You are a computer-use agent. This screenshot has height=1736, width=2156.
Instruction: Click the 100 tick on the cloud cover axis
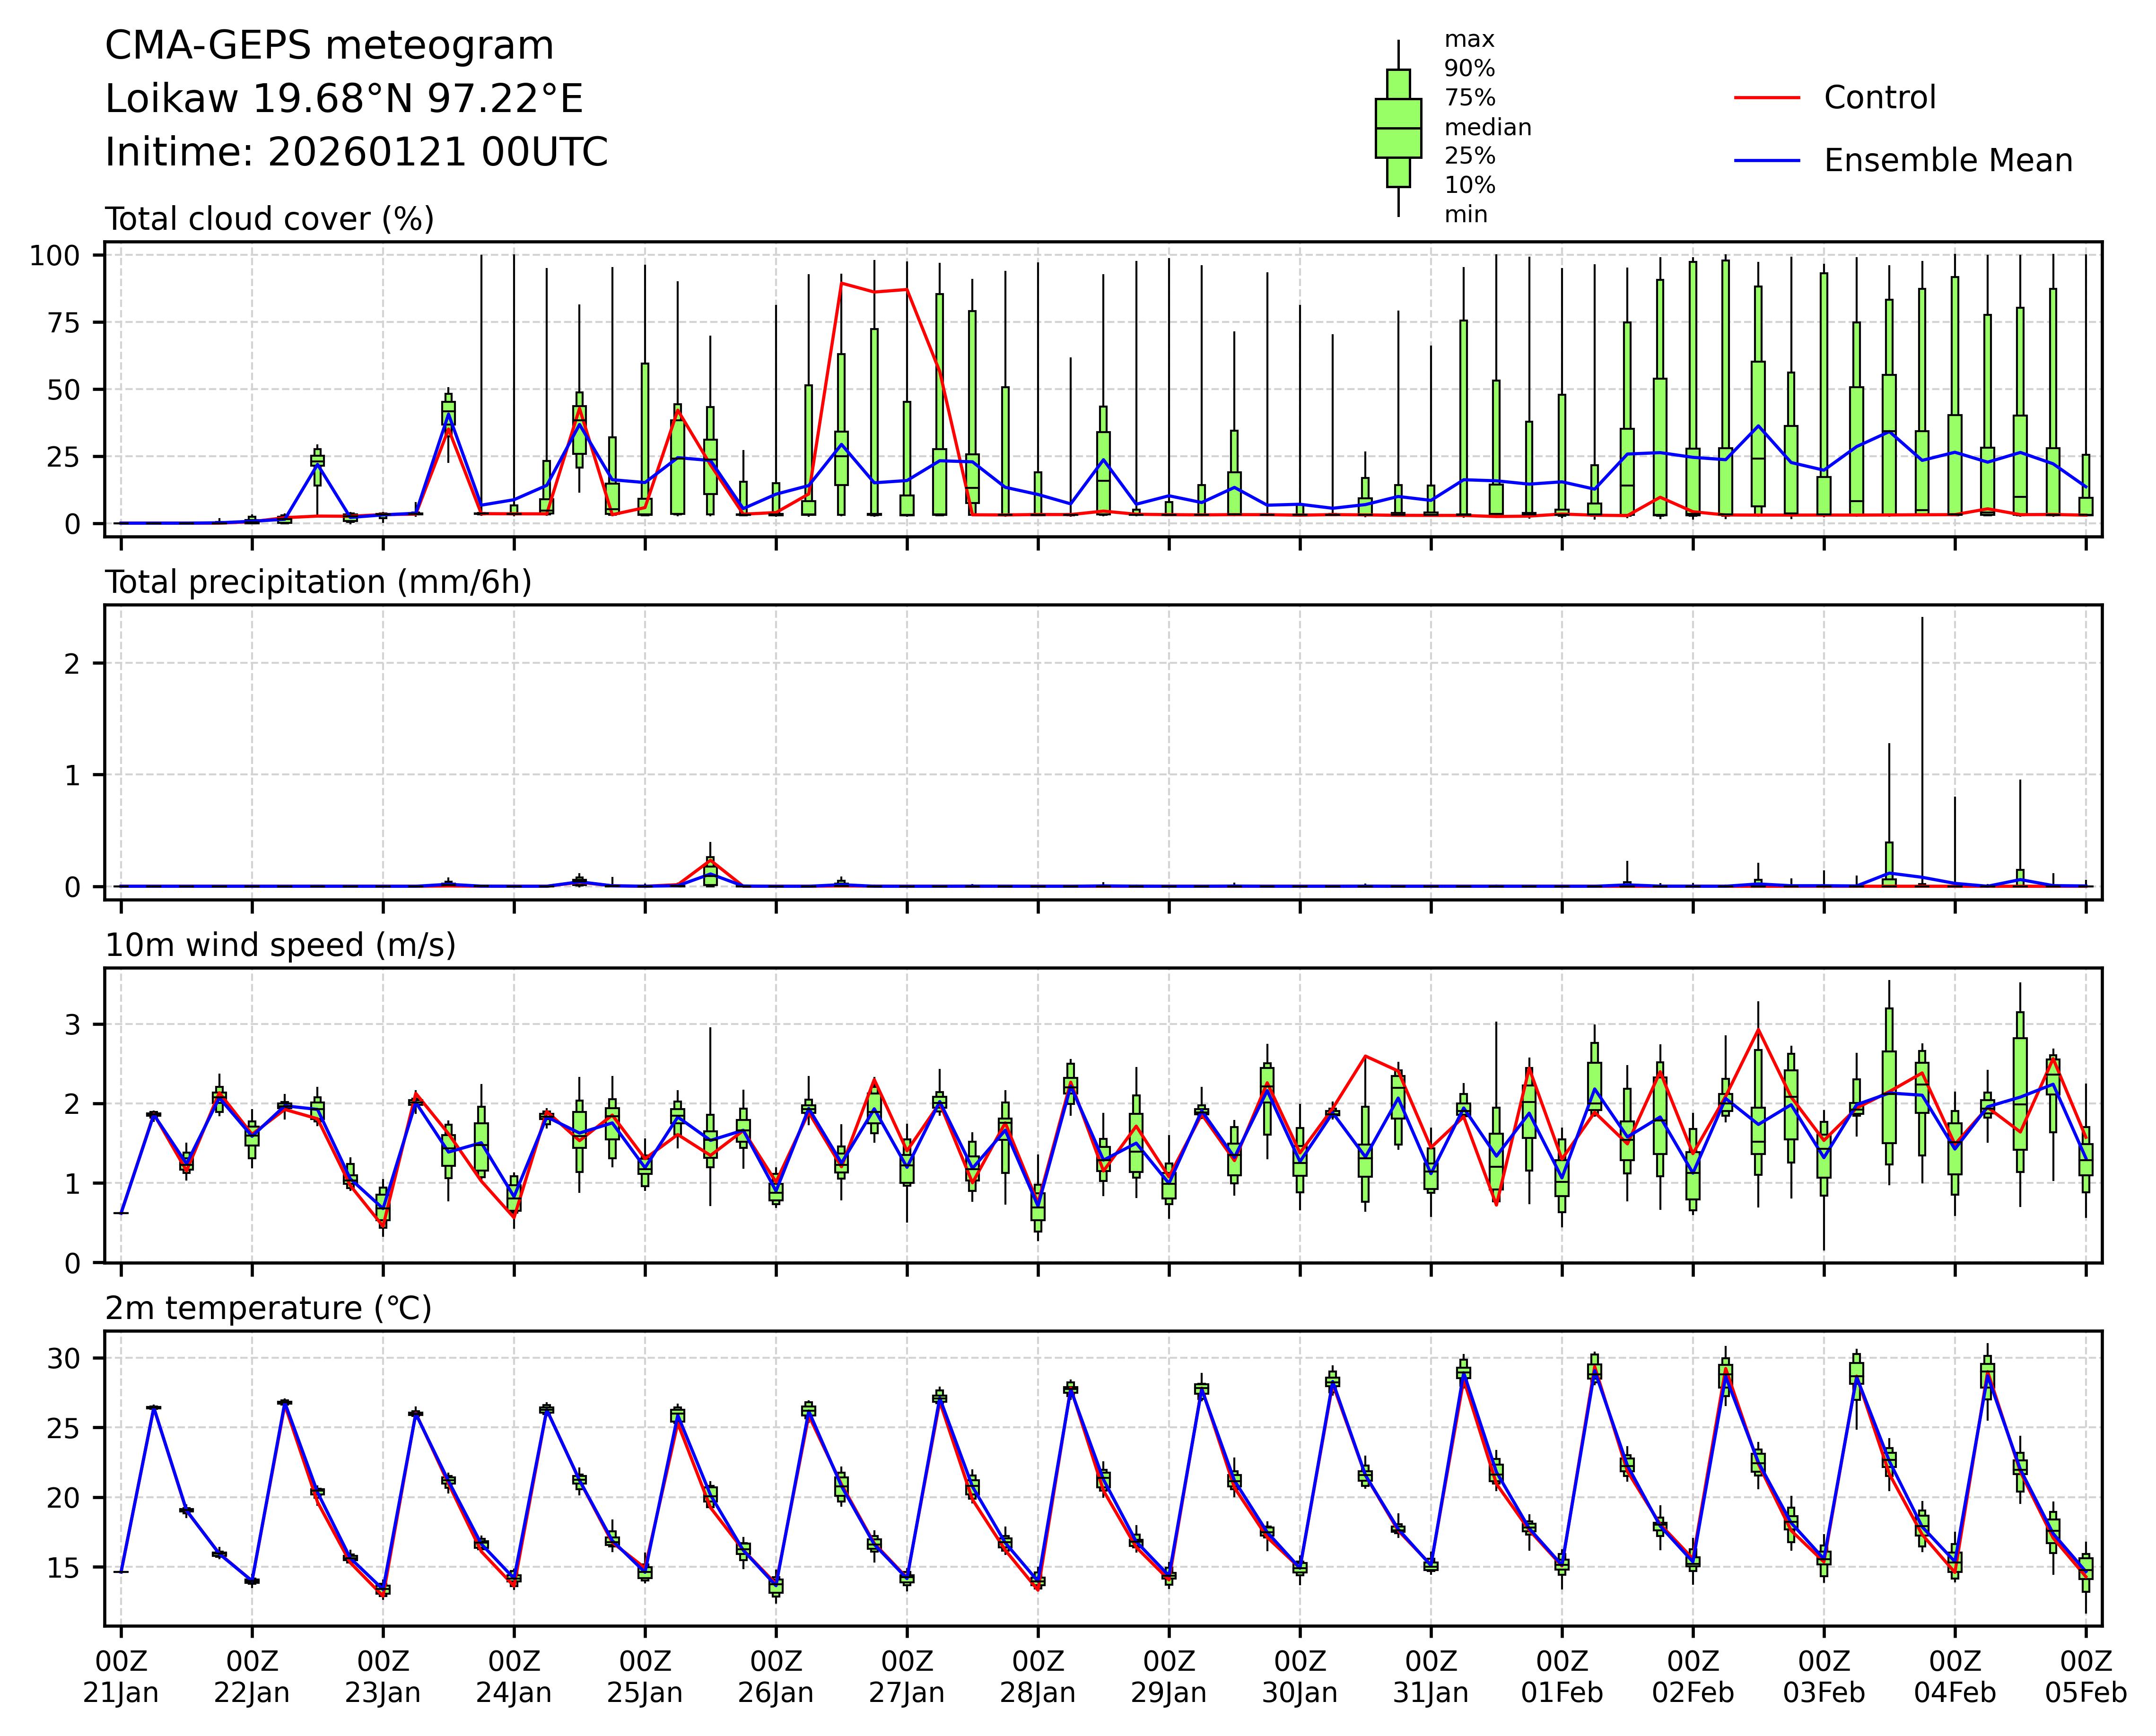(x=54, y=256)
